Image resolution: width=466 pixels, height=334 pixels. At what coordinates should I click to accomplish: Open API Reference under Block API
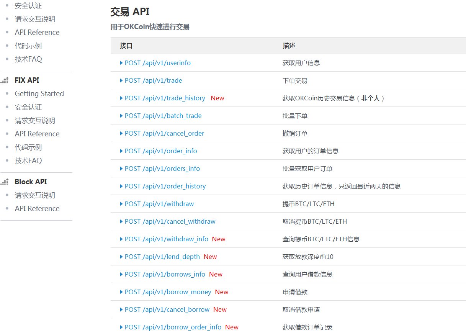click(x=37, y=209)
